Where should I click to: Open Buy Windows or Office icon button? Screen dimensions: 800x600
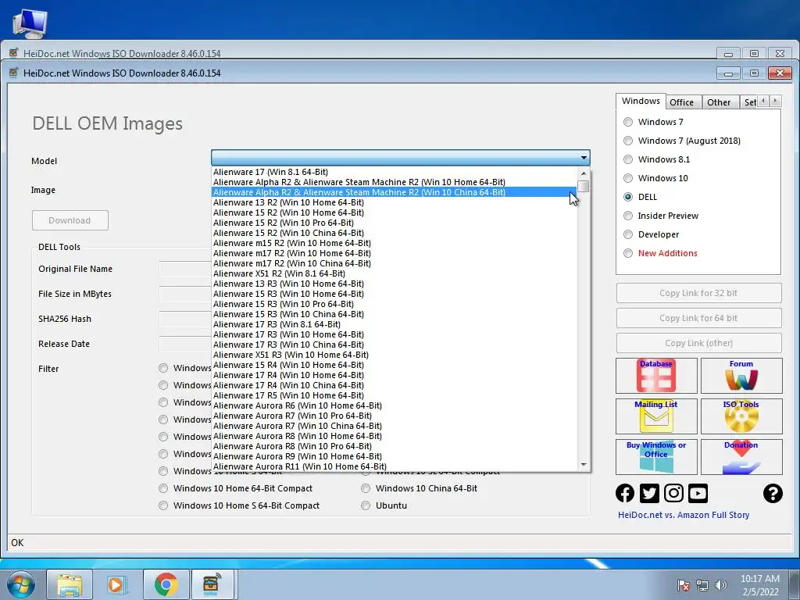click(x=656, y=457)
